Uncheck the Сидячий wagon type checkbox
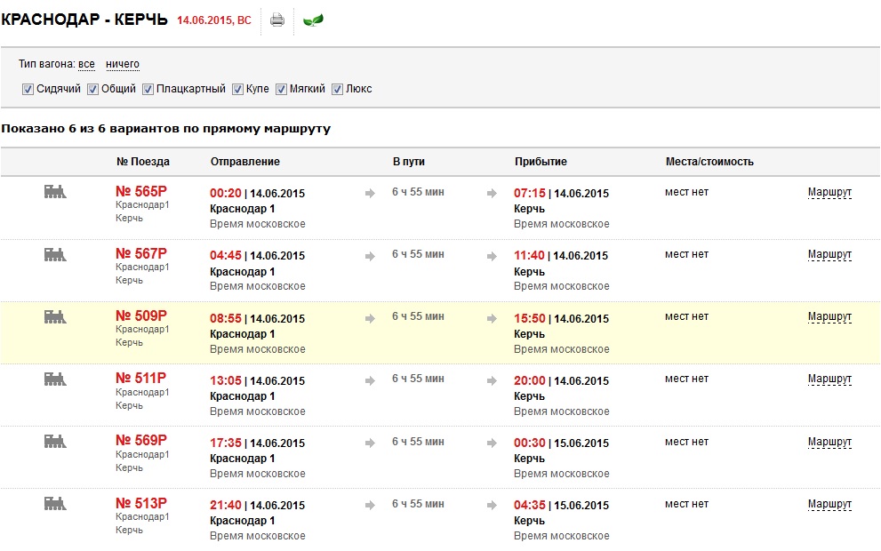Screen dimensions: 881x551 coord(28,90)
